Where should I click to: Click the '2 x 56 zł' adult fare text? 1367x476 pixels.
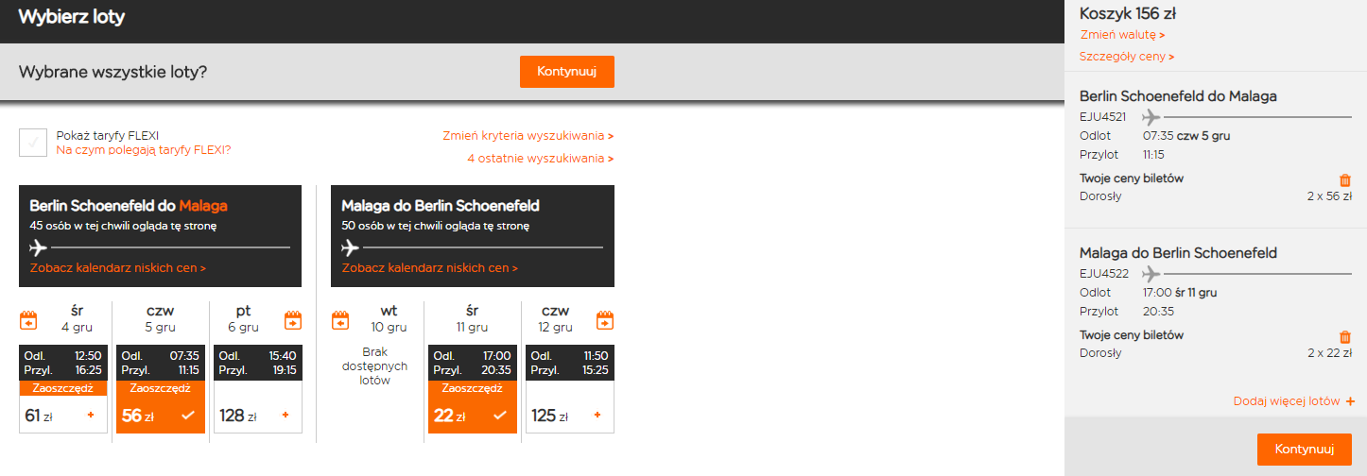point(1330,196)
